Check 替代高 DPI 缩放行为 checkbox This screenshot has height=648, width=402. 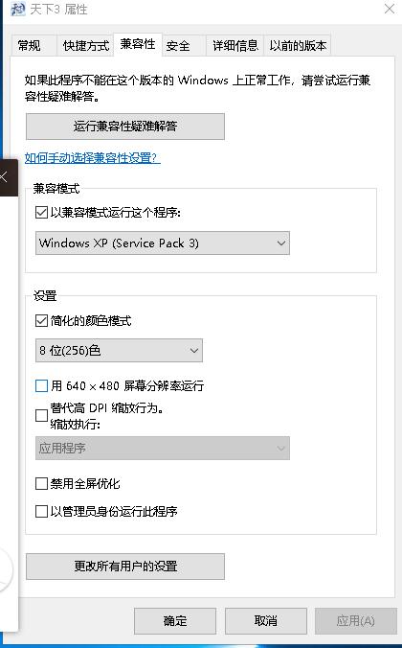point(41,415)
